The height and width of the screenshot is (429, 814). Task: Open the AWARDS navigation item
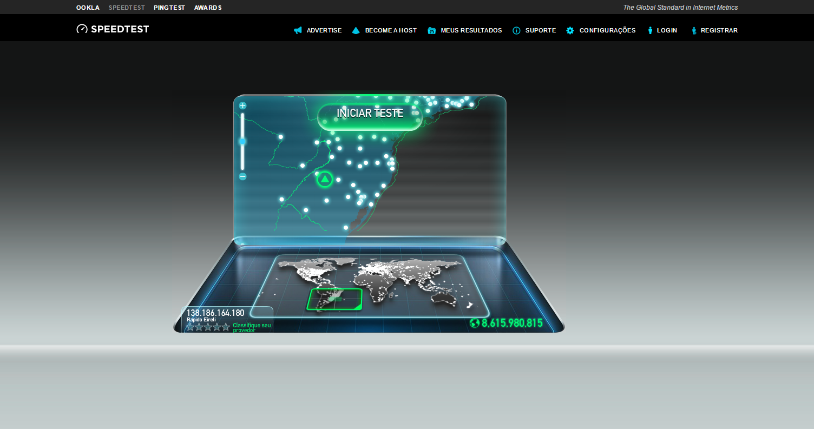point(208,8)
